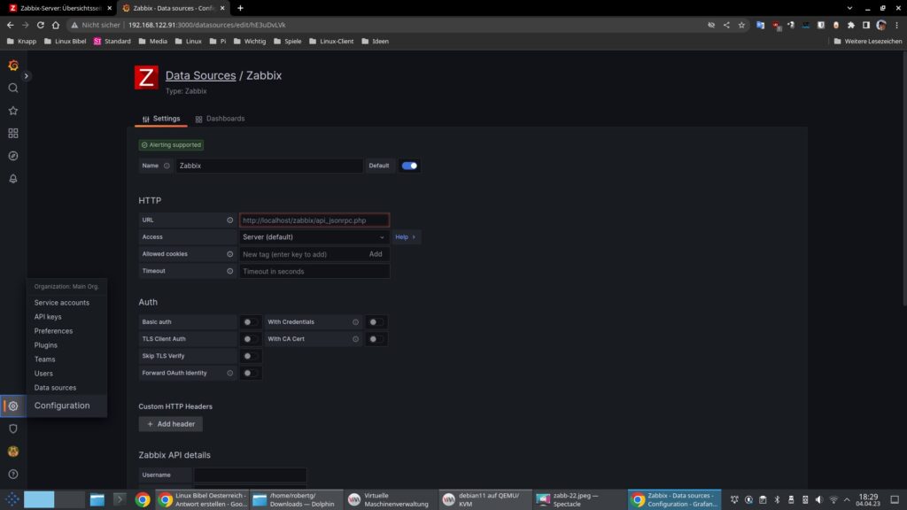Click the URL input field
The height and width of the screenshot is (510, 907).
314,220
